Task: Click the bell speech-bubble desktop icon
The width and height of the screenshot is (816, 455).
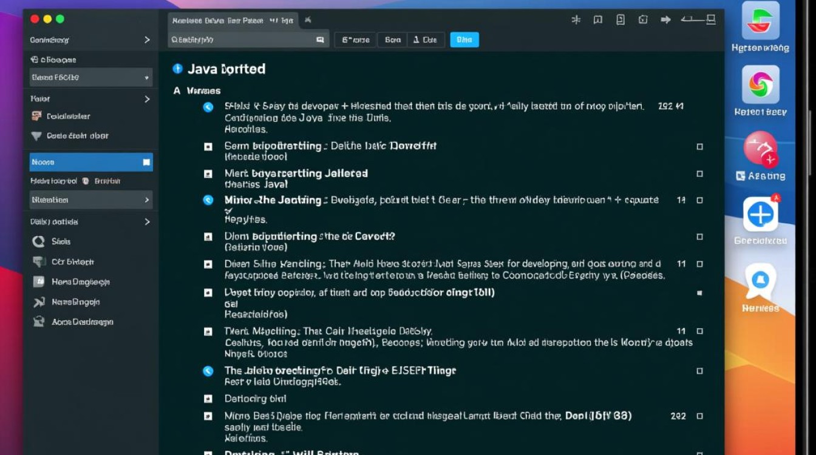Action: click(760, 281)
